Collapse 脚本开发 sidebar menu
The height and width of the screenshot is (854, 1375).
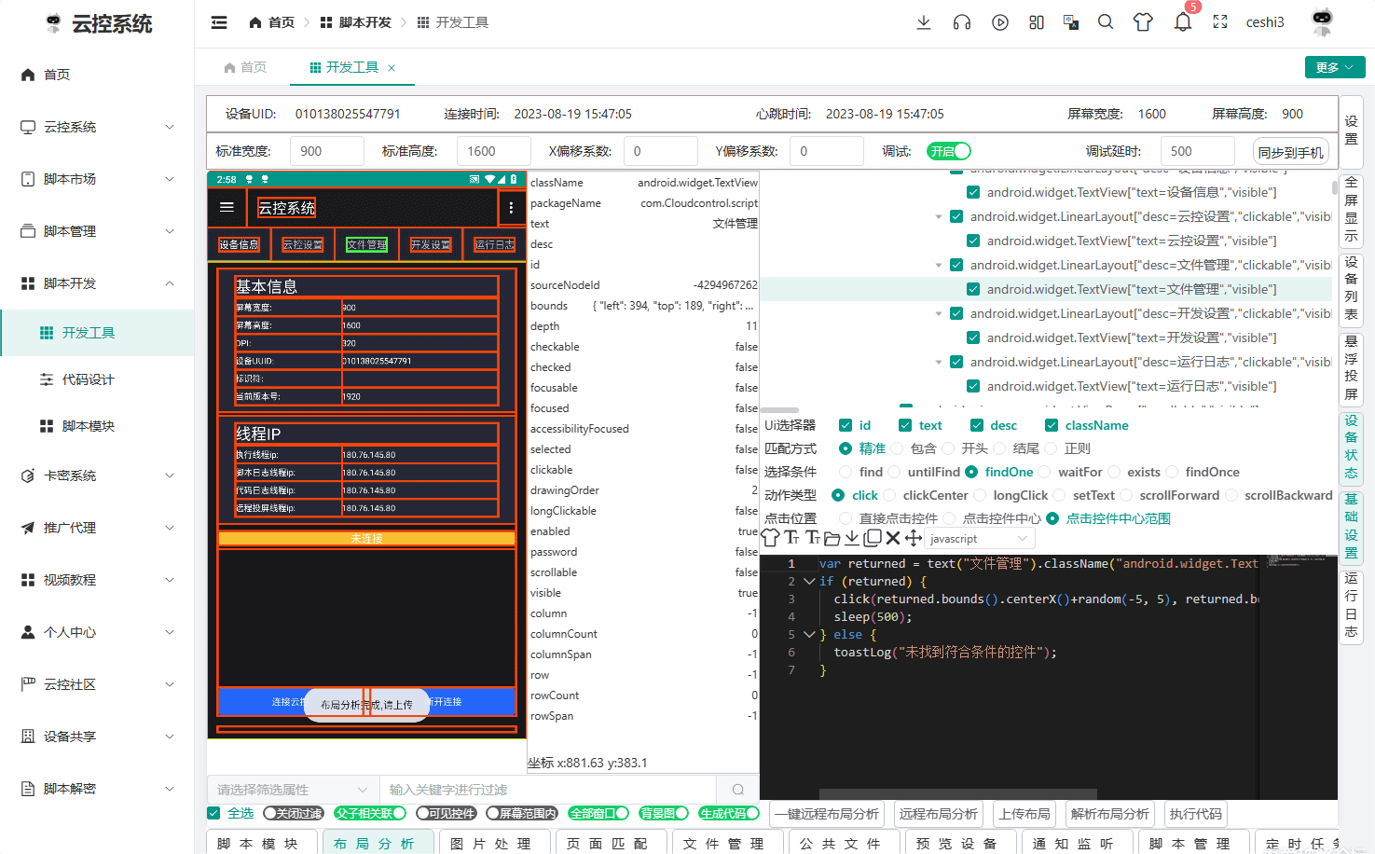click(97, 283)
